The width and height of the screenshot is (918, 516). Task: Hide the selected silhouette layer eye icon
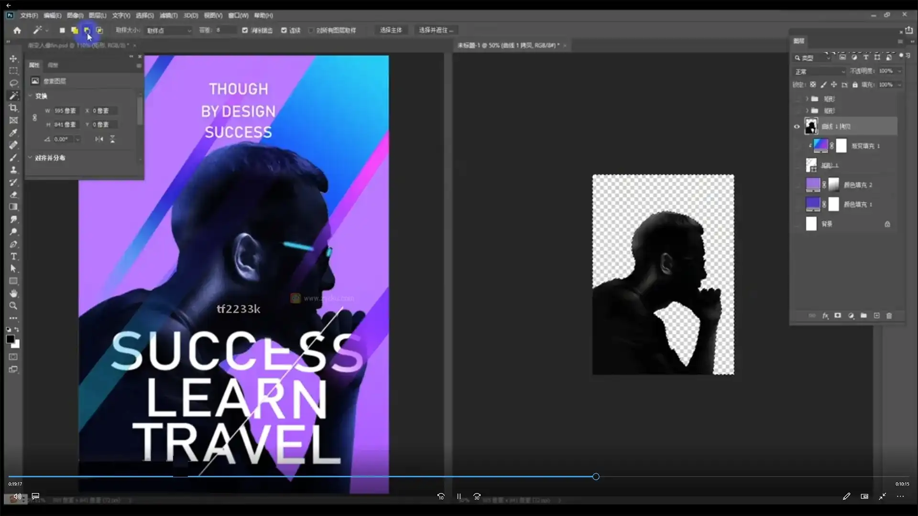(797, 127)
